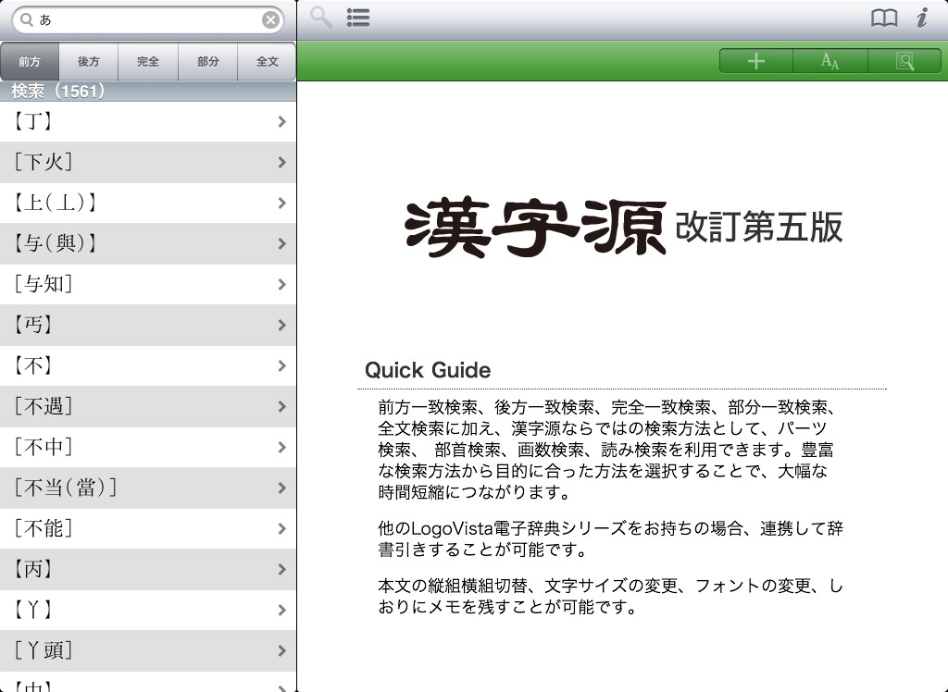Screen dimensions: 948x692
Task: Click the magnifier search icon in top toolbar
Action: [321, 18]
